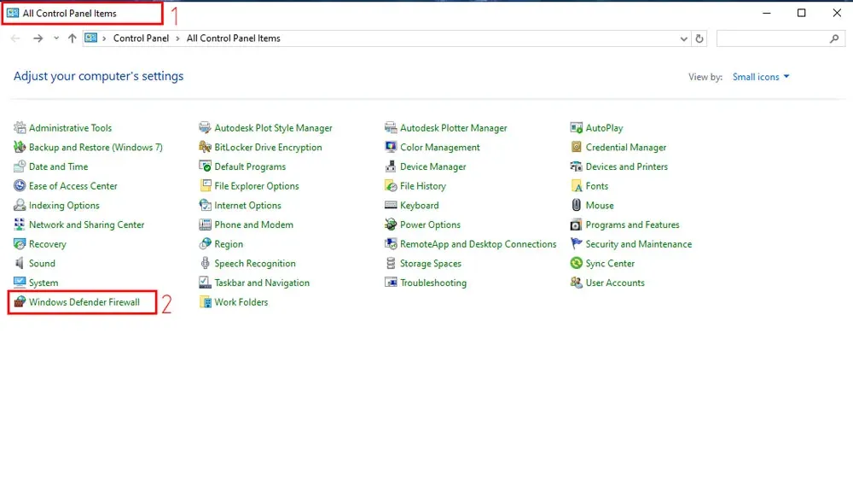The image size is (853, 490).
Task: Click the Keyboard icon
Action: point(391,205)
